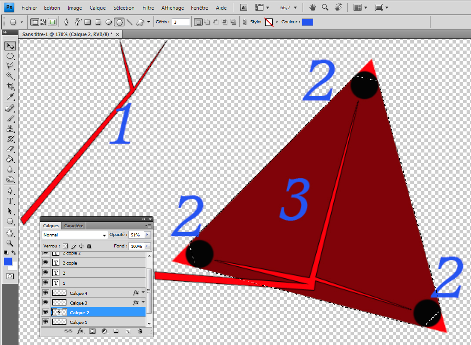Open the Calque menu

(x=98, y=8)
